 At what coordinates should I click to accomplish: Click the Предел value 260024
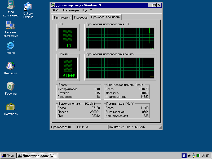click(x=95, y=112)
